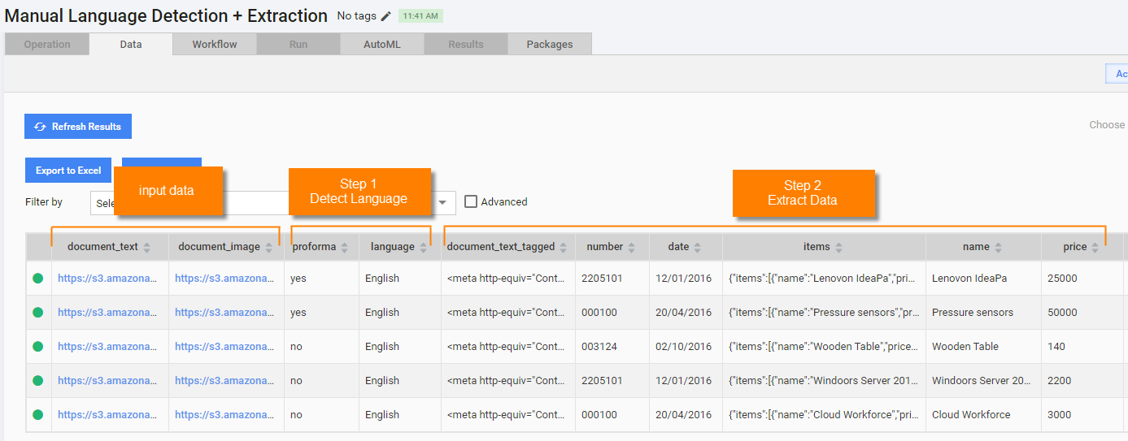
Task: Sort by document_image column arrows
Action: [x=269, y=247]
